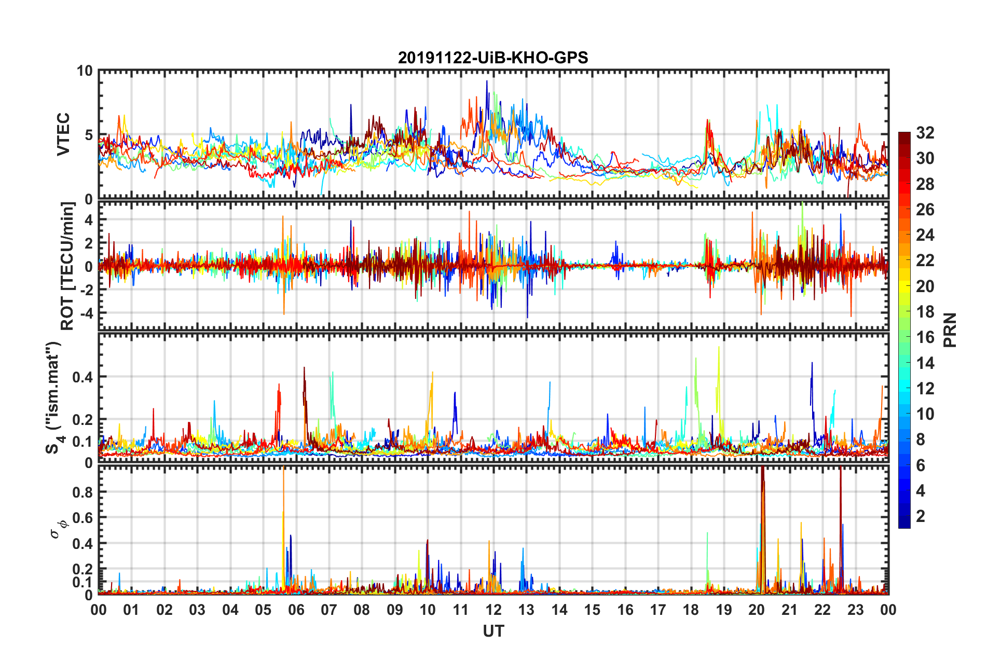Click colorbar tick label 28
The width and height of the screenshot is (987, 660).
[925, 184]
